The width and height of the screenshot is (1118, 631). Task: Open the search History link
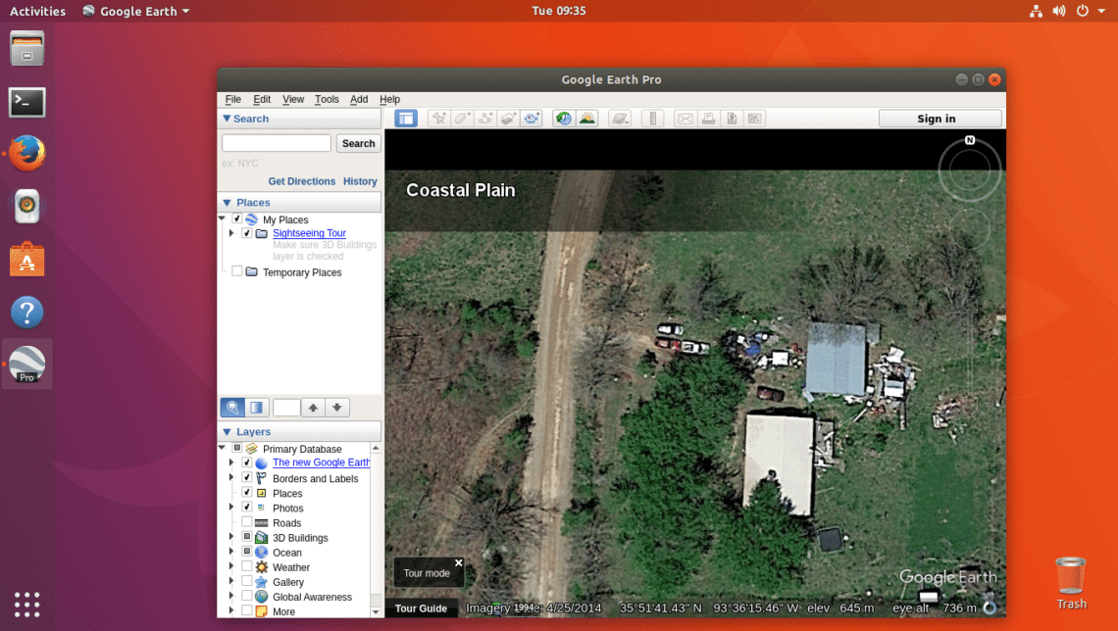point(360,181)
